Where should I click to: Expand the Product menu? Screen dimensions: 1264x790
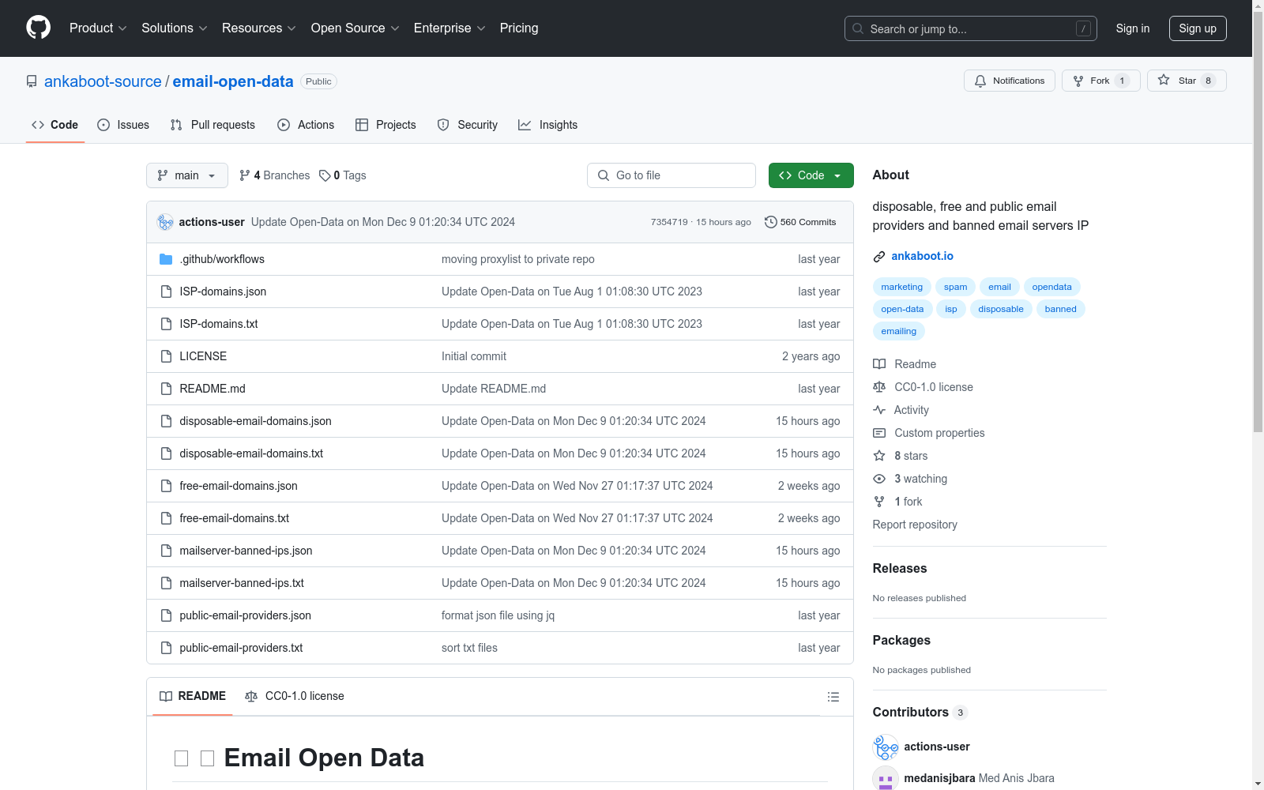pos(98,28)
